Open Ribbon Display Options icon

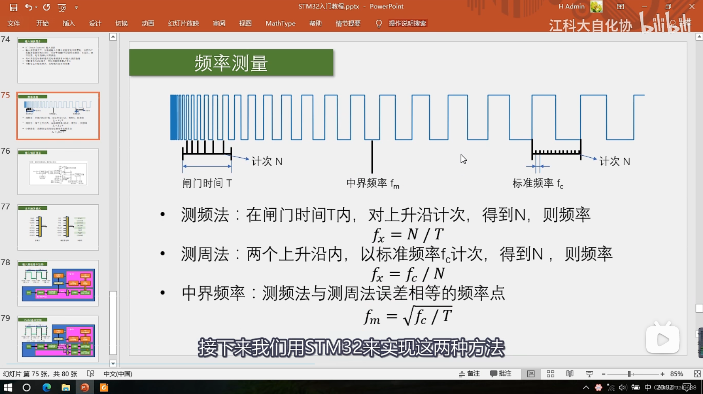(620, 7)
